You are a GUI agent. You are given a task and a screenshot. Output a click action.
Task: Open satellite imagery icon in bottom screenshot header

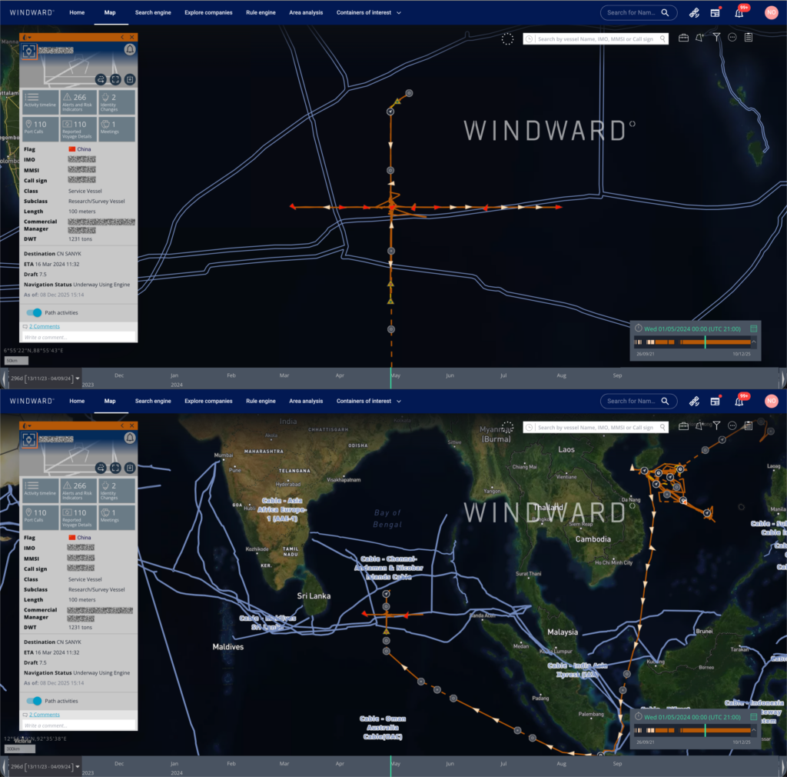tap(694, 402)
